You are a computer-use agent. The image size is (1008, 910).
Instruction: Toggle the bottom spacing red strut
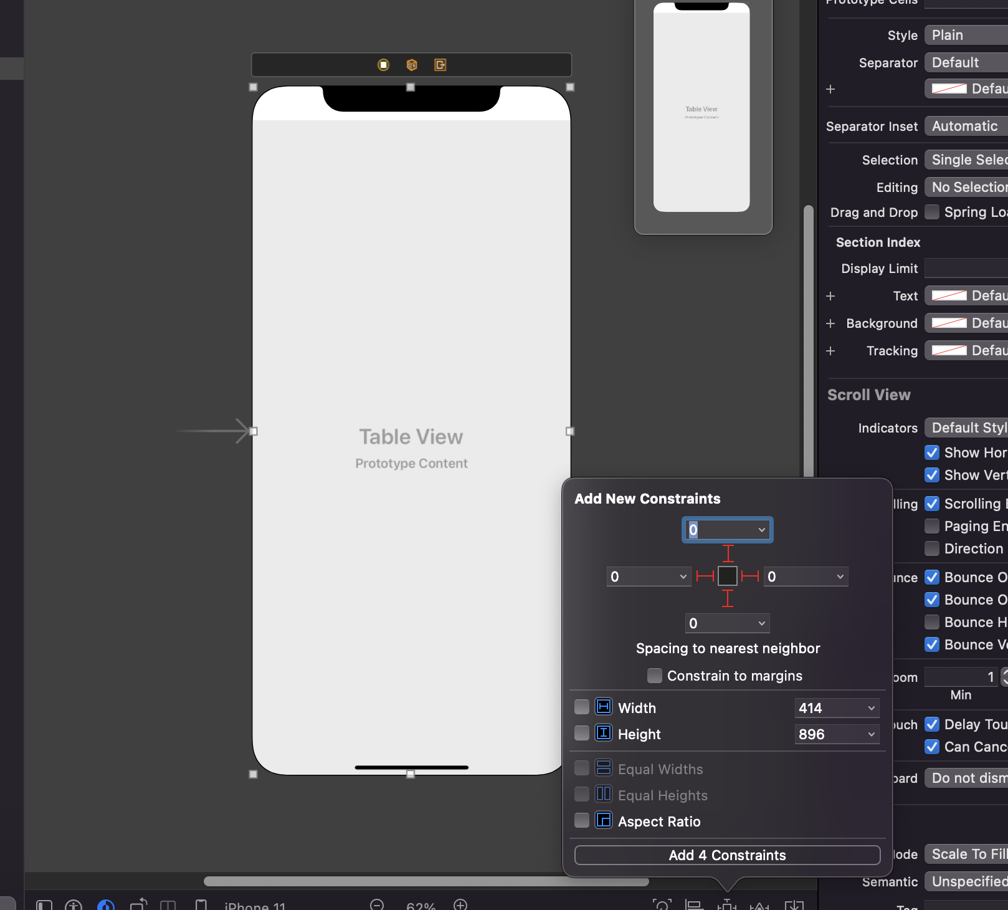tap(728, 598)
